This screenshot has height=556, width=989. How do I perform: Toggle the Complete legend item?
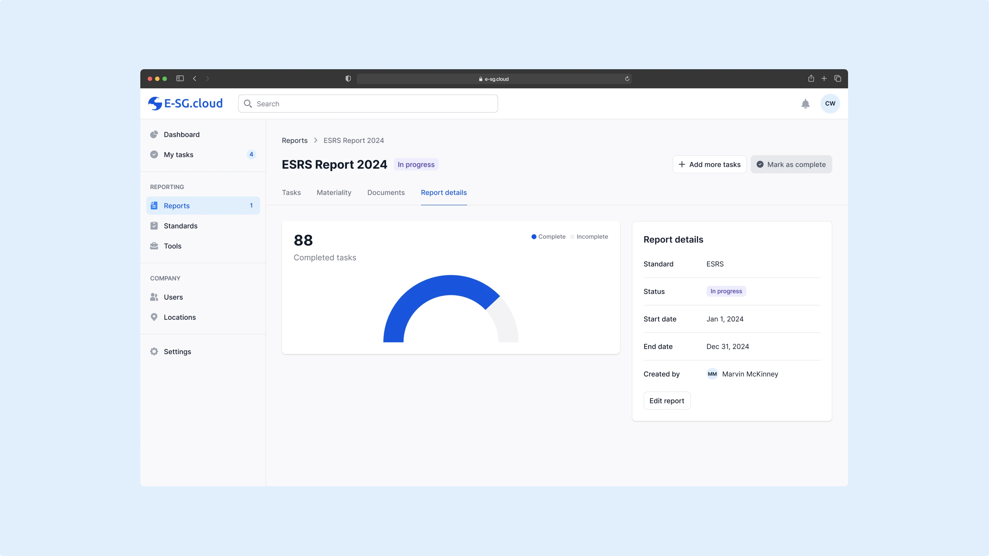coord(548,237)
